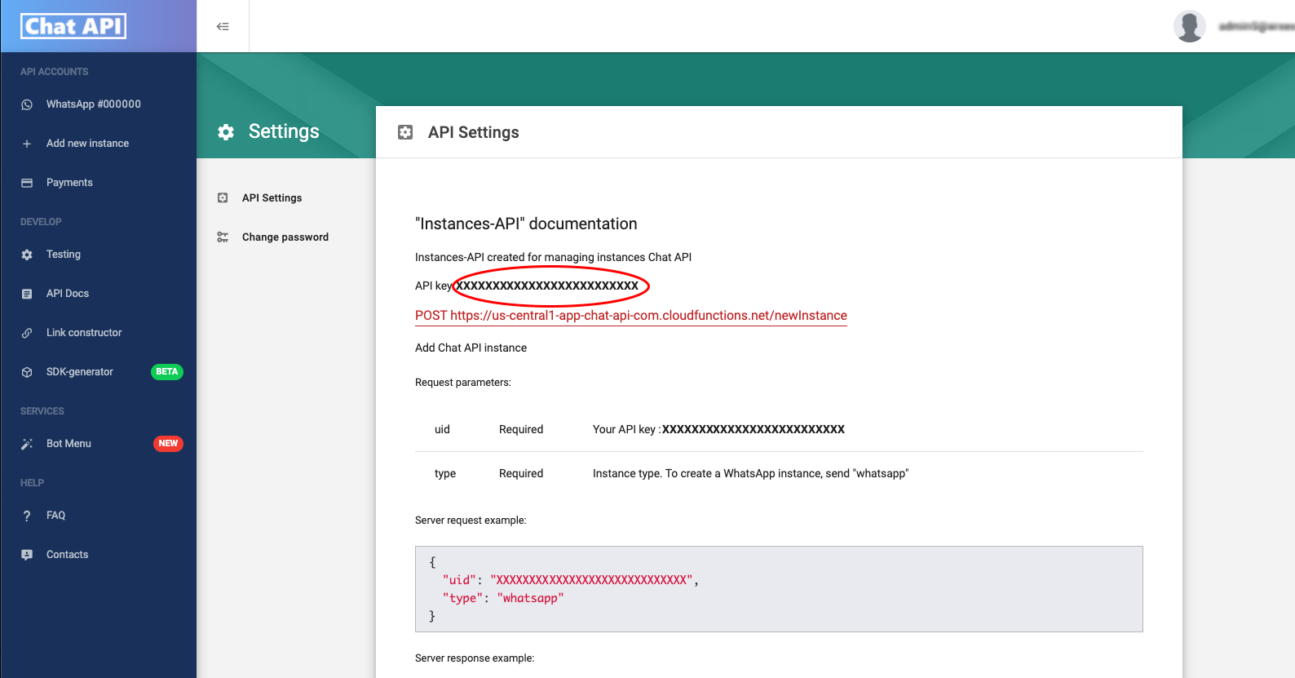The height and width of the screenshot is (678, 1295).
Task: Click the Link constructor chain icon
Action: click(x=27, y=333)
